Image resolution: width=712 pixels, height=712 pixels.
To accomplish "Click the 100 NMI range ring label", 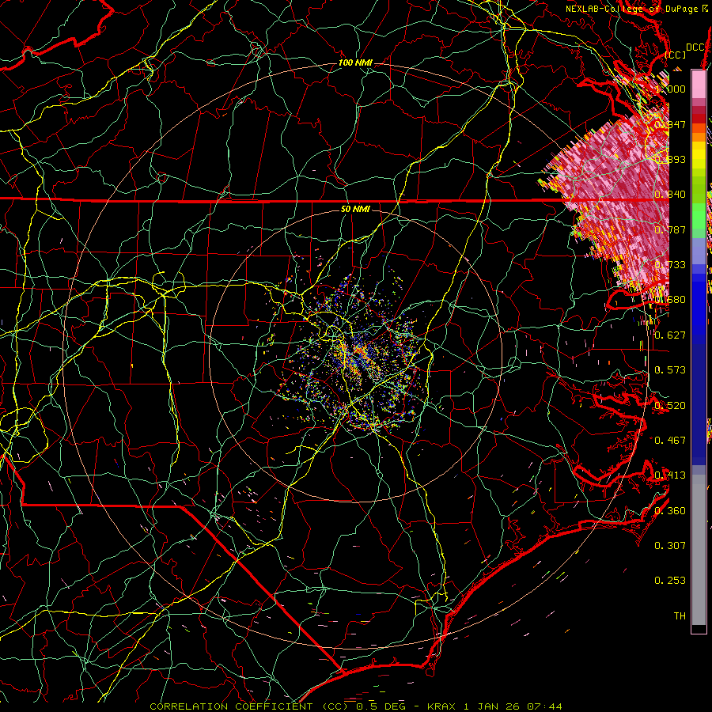I will tap(355, 62).
